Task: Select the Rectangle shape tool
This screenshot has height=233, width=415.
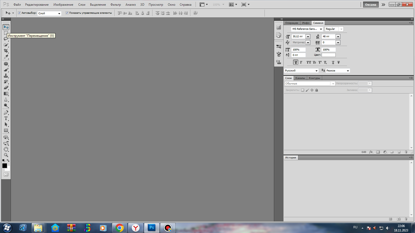Action: click(6, 130)
